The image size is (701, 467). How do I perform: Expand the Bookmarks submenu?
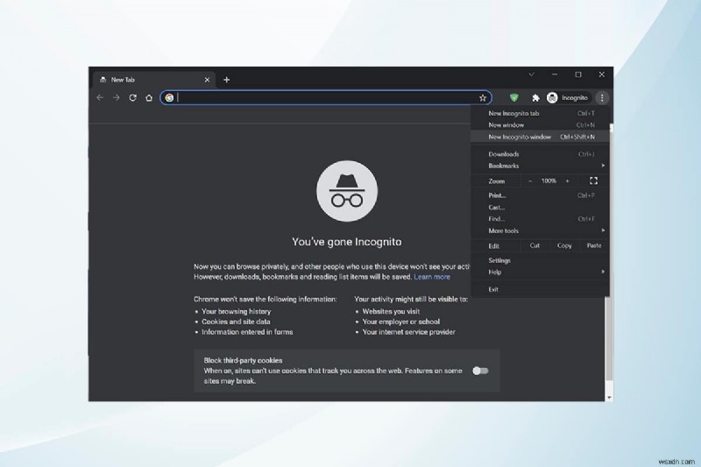(540, 166)
